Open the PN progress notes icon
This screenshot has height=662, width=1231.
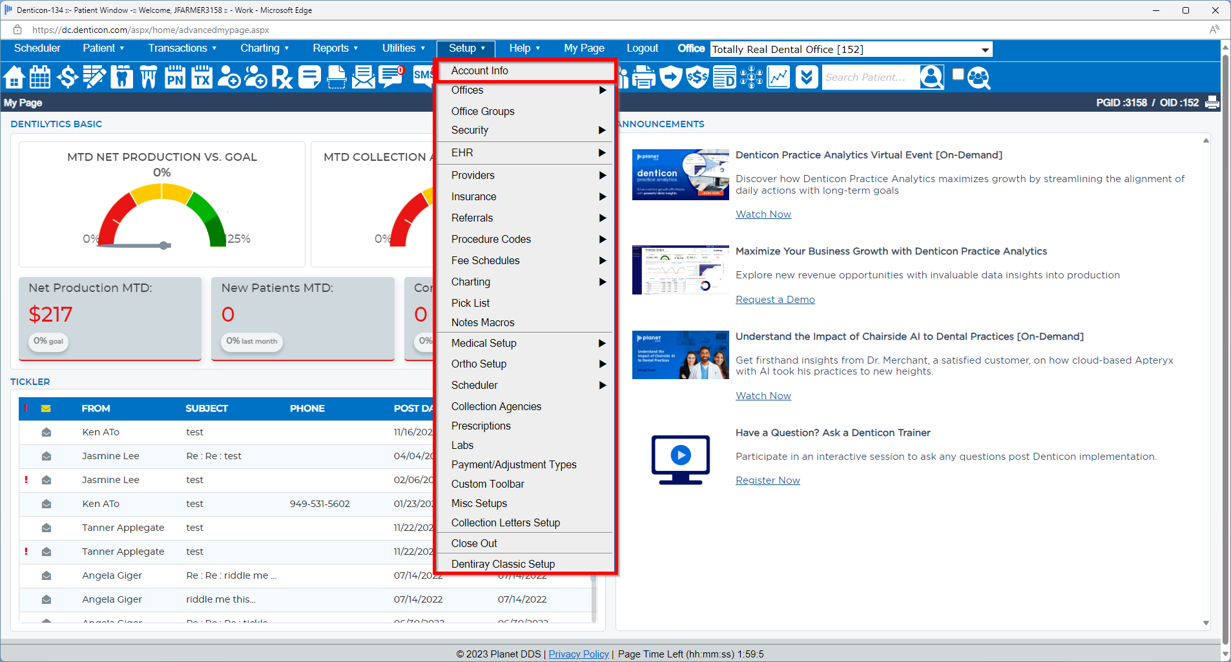coord(175,77)
